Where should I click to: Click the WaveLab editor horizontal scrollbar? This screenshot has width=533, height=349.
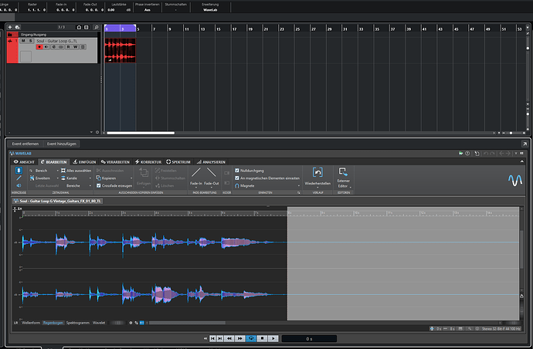pyautogui.click(x=187, y=323)
